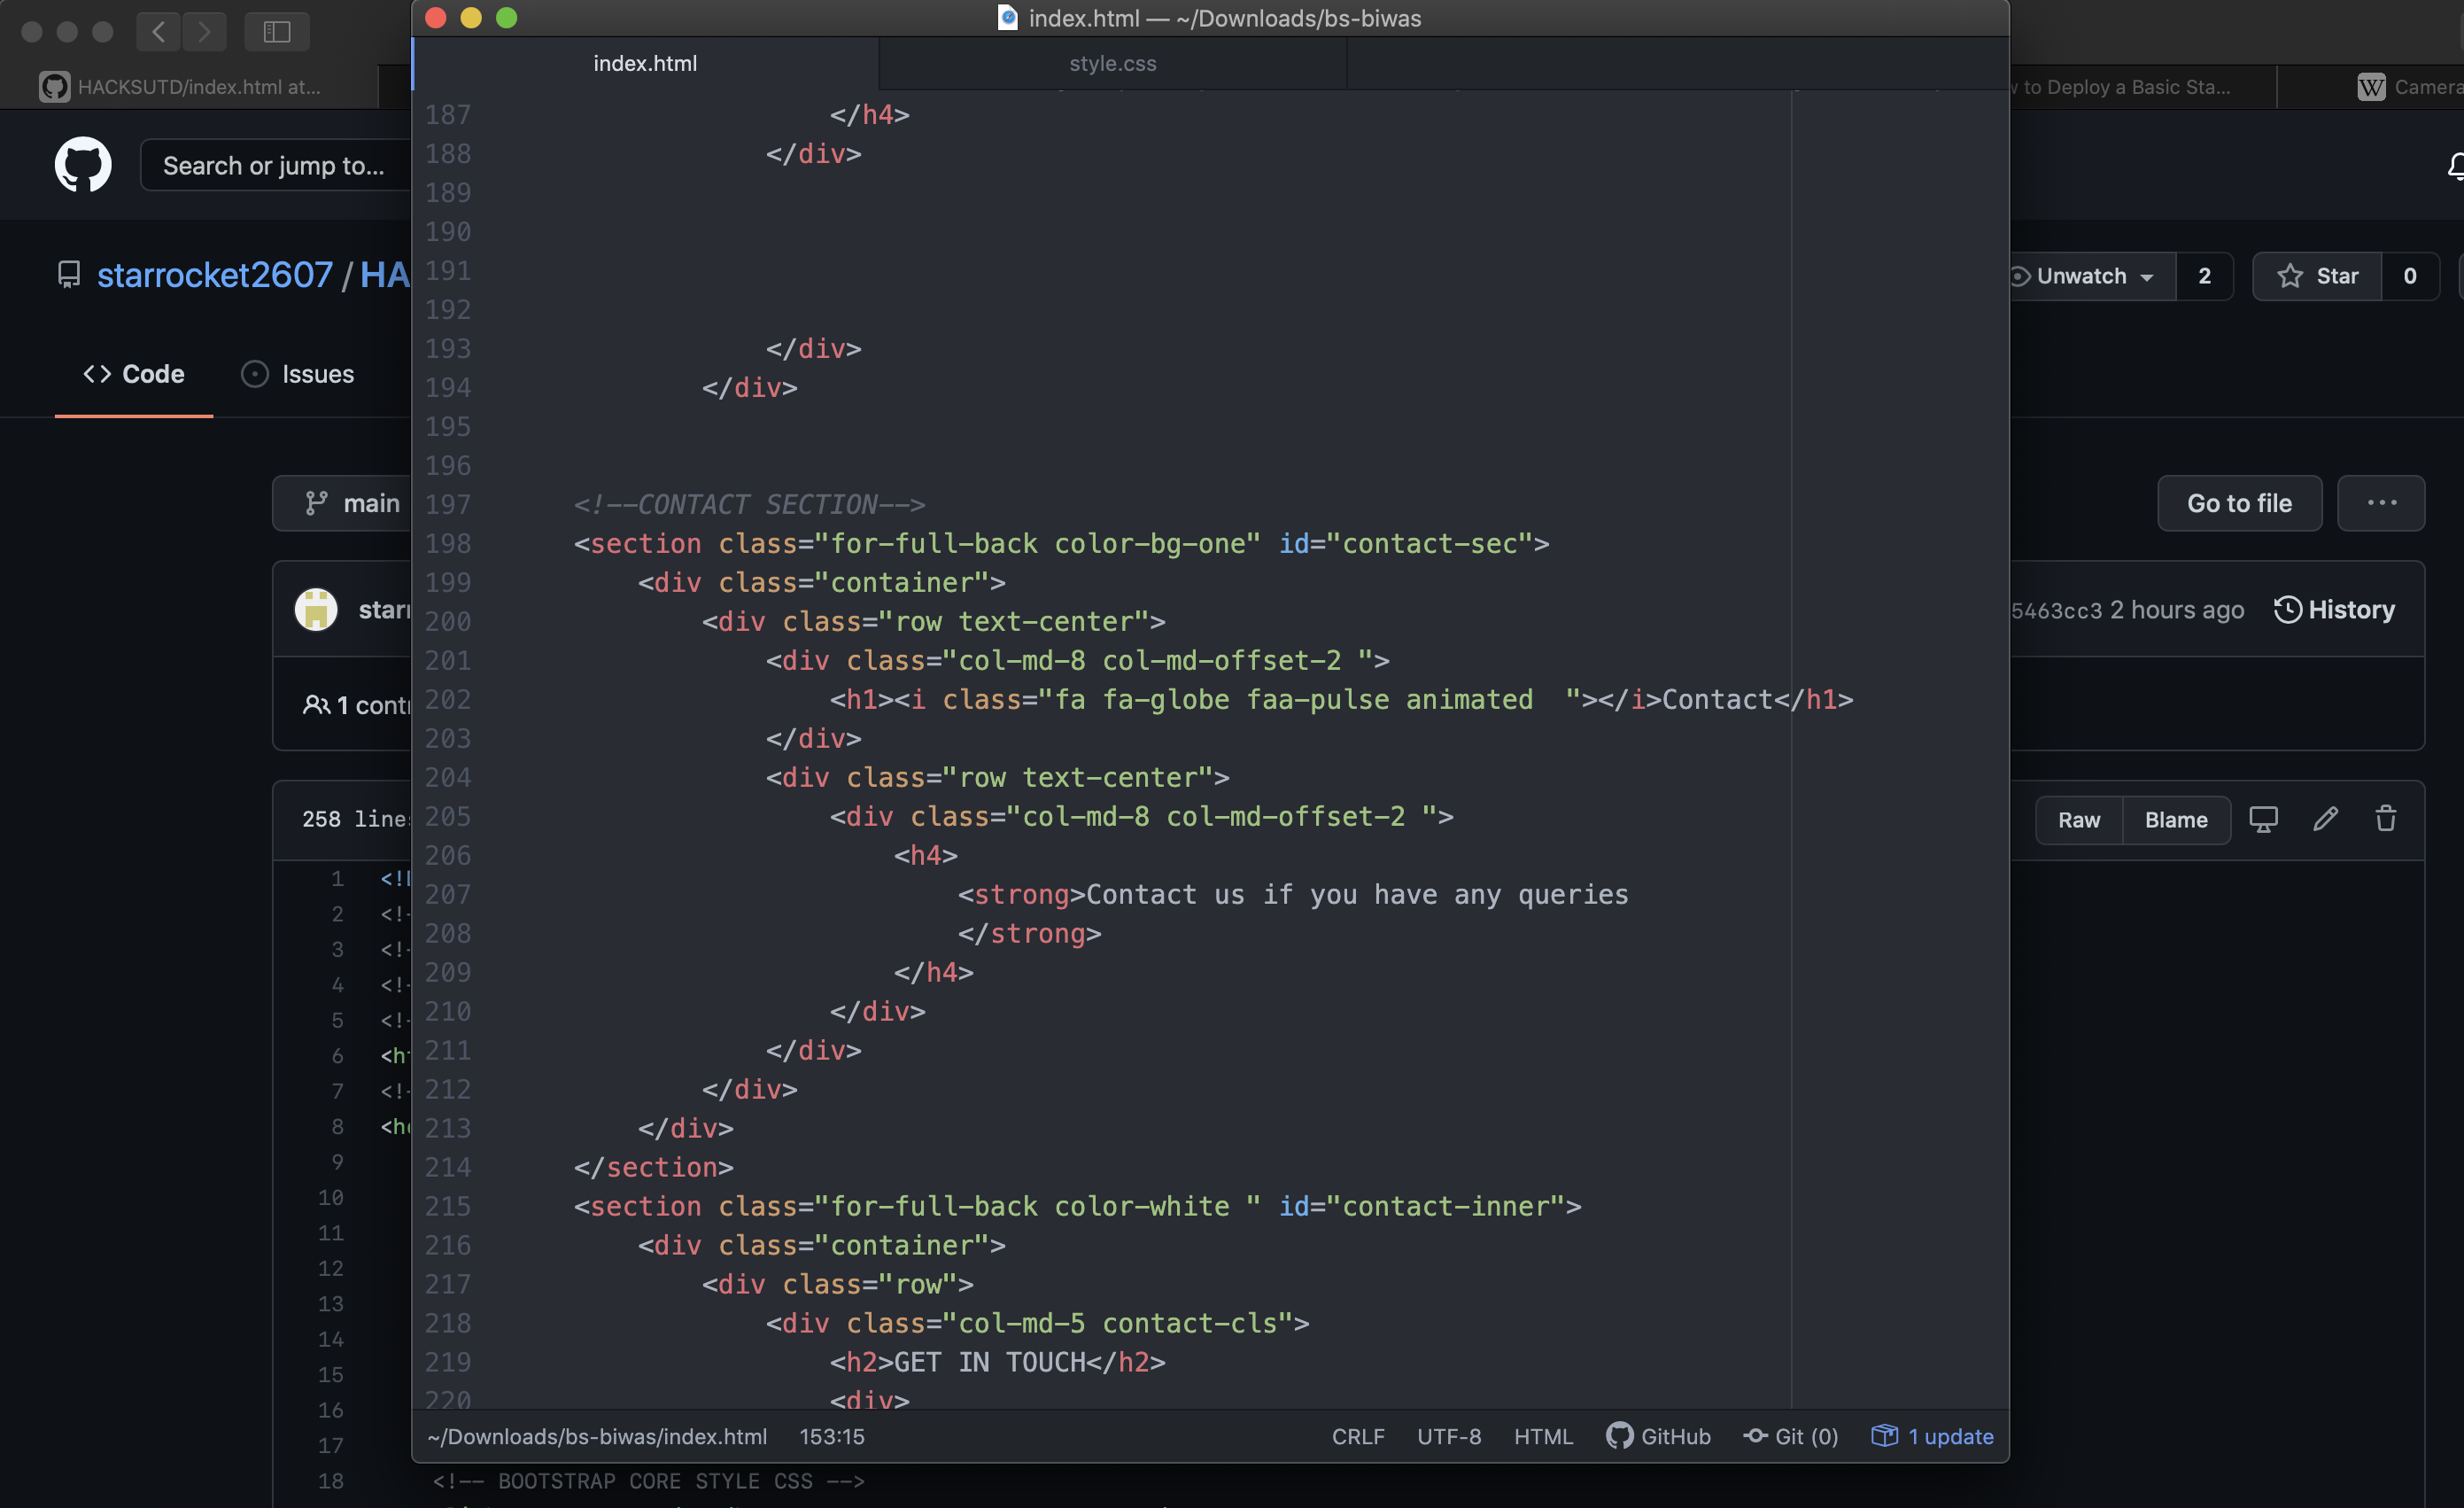Image resolution: width=2464 pixels, height=1508 pixels.
Task: Click the trash delete file icon
Action: pyautogui.click(x=2386, y=820)
